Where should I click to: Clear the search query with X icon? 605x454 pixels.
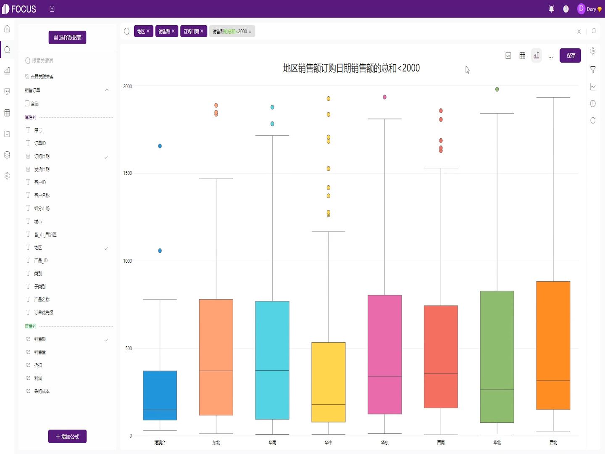(x=579, y=32)
